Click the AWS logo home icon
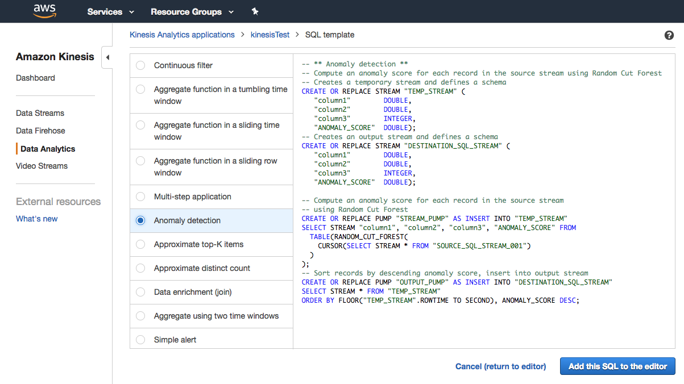Screen dimensions: 684x384 click(44, 11)
